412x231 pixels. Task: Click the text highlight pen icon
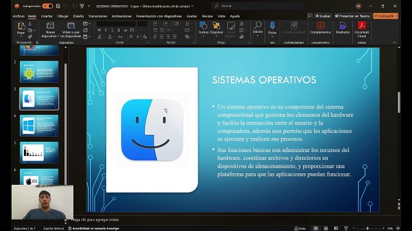click(x=100, y=37)
